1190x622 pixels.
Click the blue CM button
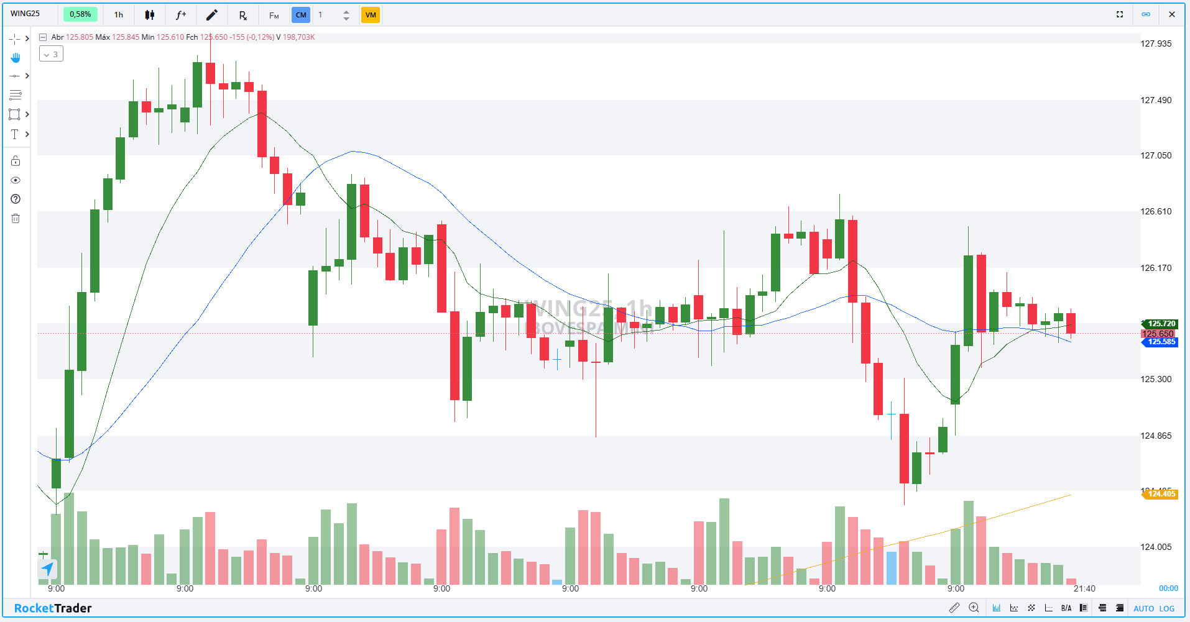301,15
